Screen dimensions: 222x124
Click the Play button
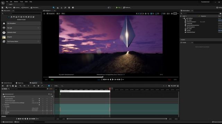pyautogui.click(x=118, y=8)
